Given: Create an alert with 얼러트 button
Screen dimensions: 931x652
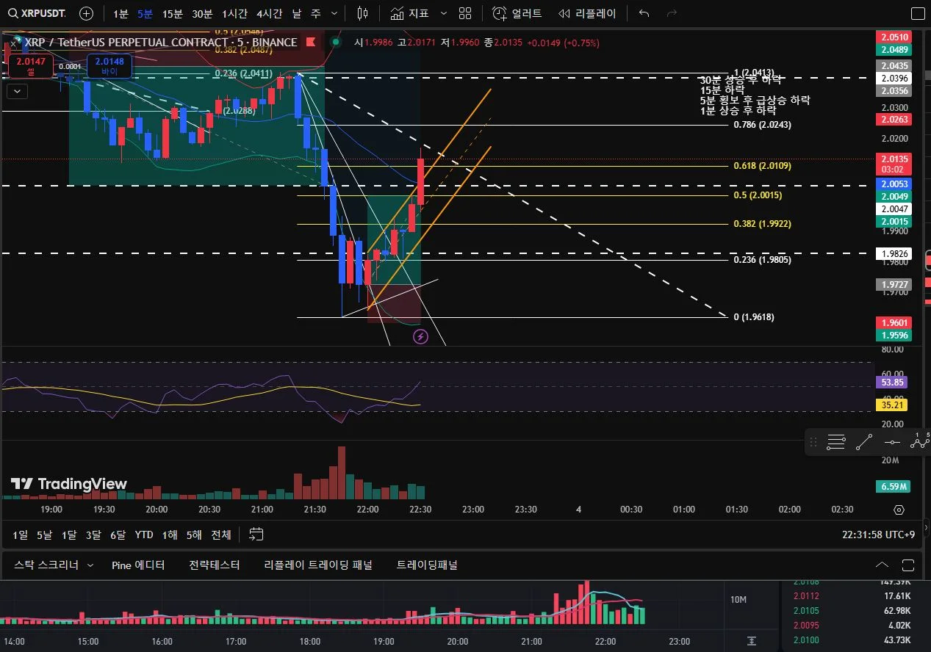Looking at the screenshot, I should [x=517, y=13].
